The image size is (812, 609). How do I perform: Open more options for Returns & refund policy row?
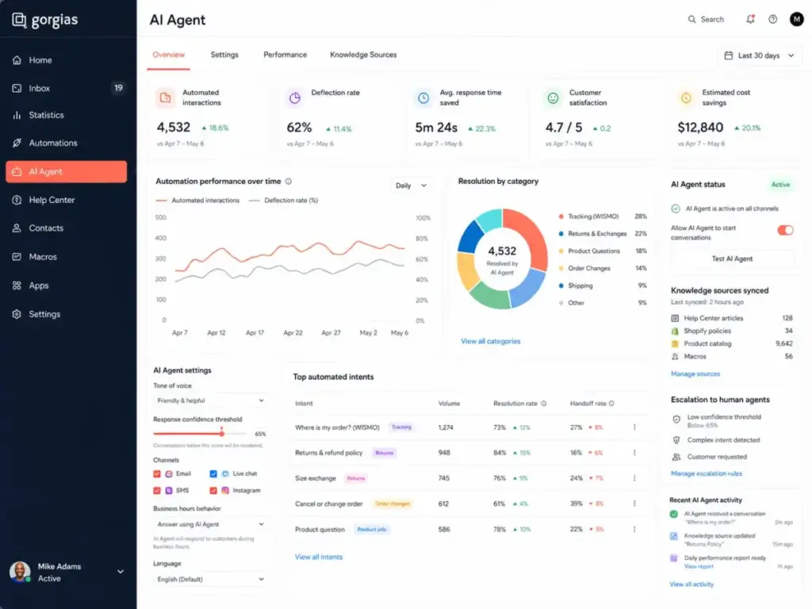(634, 453)
